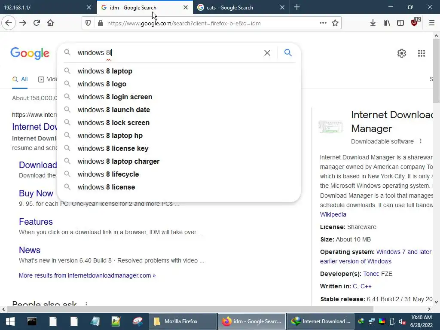The height and width of the screenshot is (330, 440).
Task: Open the Buy Now sitelink
Action: point(36,193)
